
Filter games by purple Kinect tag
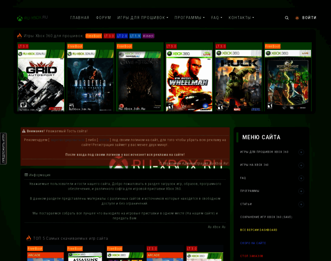(149, 36)
